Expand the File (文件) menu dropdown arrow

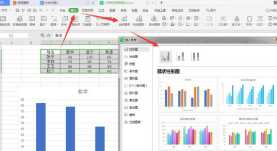[10, 11]
